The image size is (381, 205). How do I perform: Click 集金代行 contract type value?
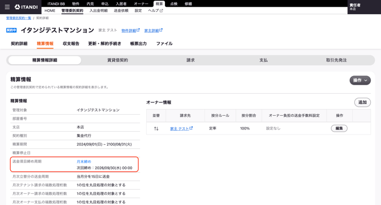tap(84, 136)
